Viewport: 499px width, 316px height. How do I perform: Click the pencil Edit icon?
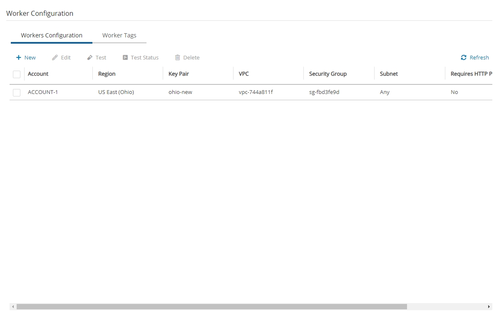coord(55,58)
